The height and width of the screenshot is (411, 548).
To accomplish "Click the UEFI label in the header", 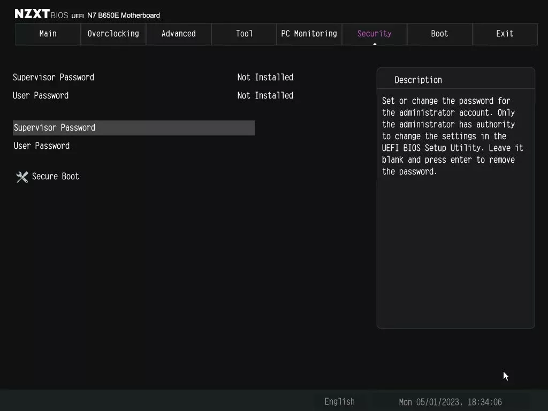I will coord(77,16).
